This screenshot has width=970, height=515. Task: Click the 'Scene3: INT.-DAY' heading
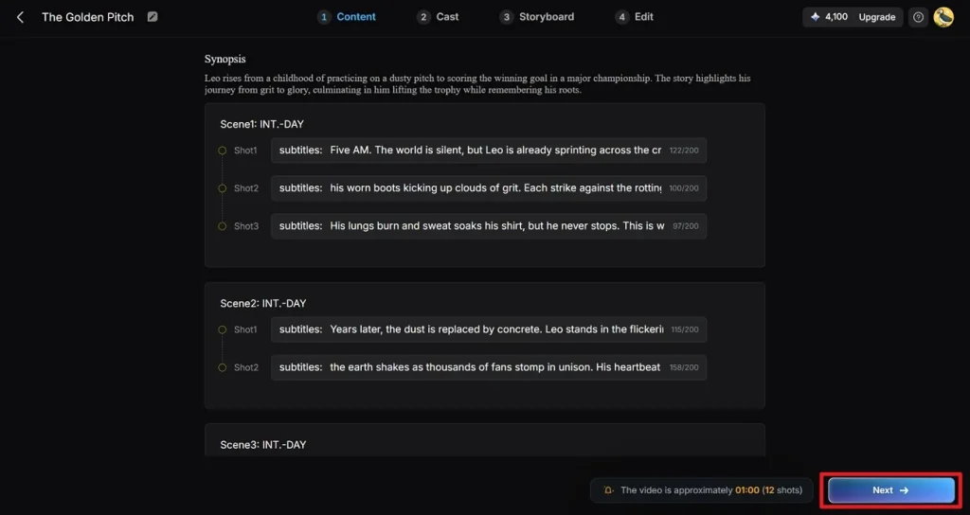click(x=263, y=445)
